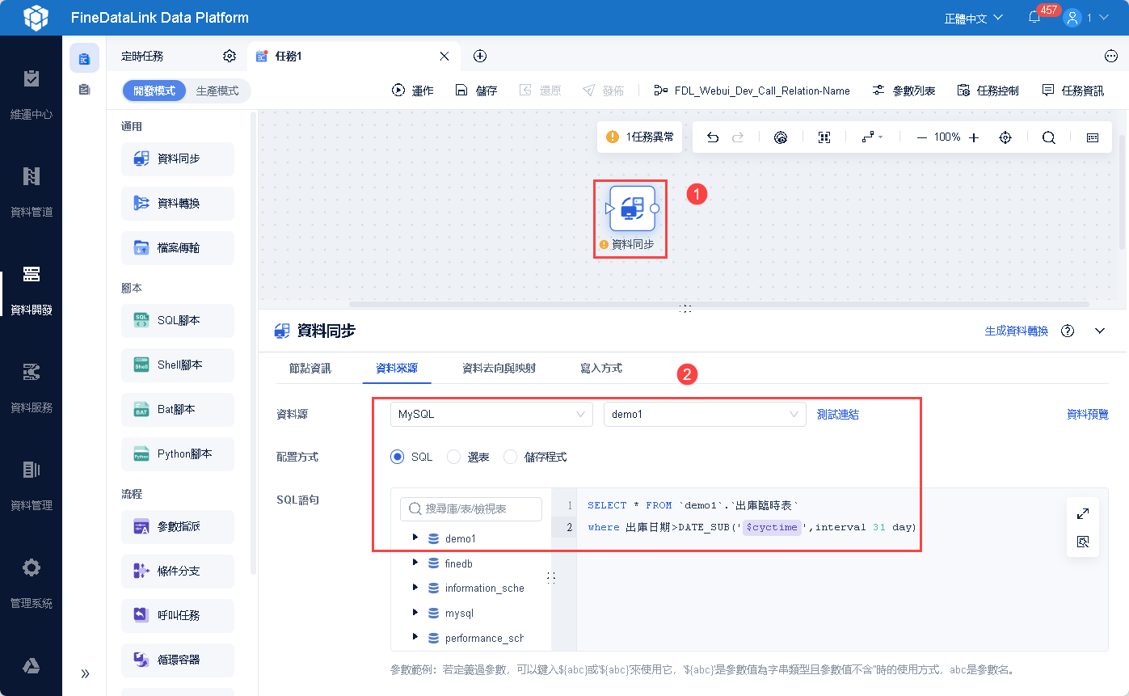Open the demo1 connection dropdown
Screen dimensions: 1129x696
pyautogui.click(x=704, y=414)
